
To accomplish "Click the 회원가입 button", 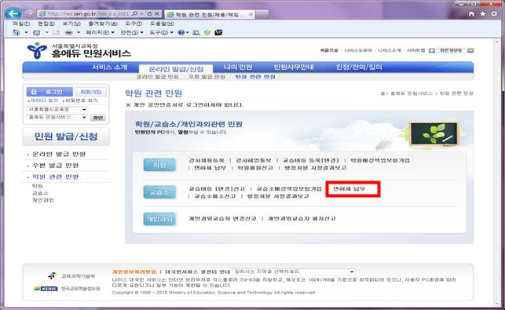I will [90, 92].
